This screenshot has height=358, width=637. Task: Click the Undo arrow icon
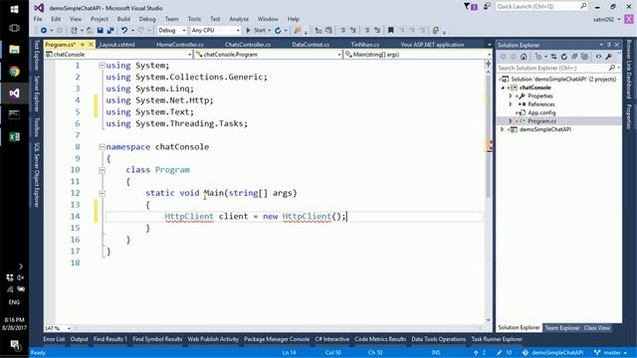(x=124, y=31)
